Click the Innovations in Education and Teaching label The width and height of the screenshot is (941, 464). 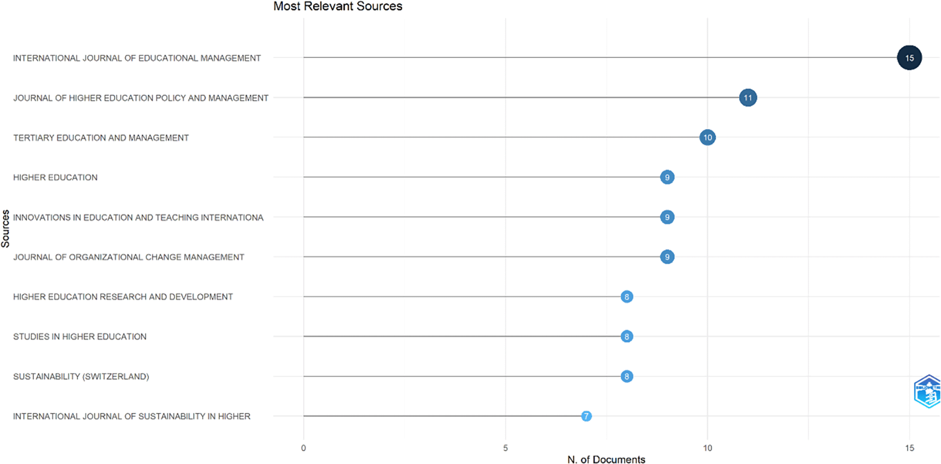tap(138, 217)
